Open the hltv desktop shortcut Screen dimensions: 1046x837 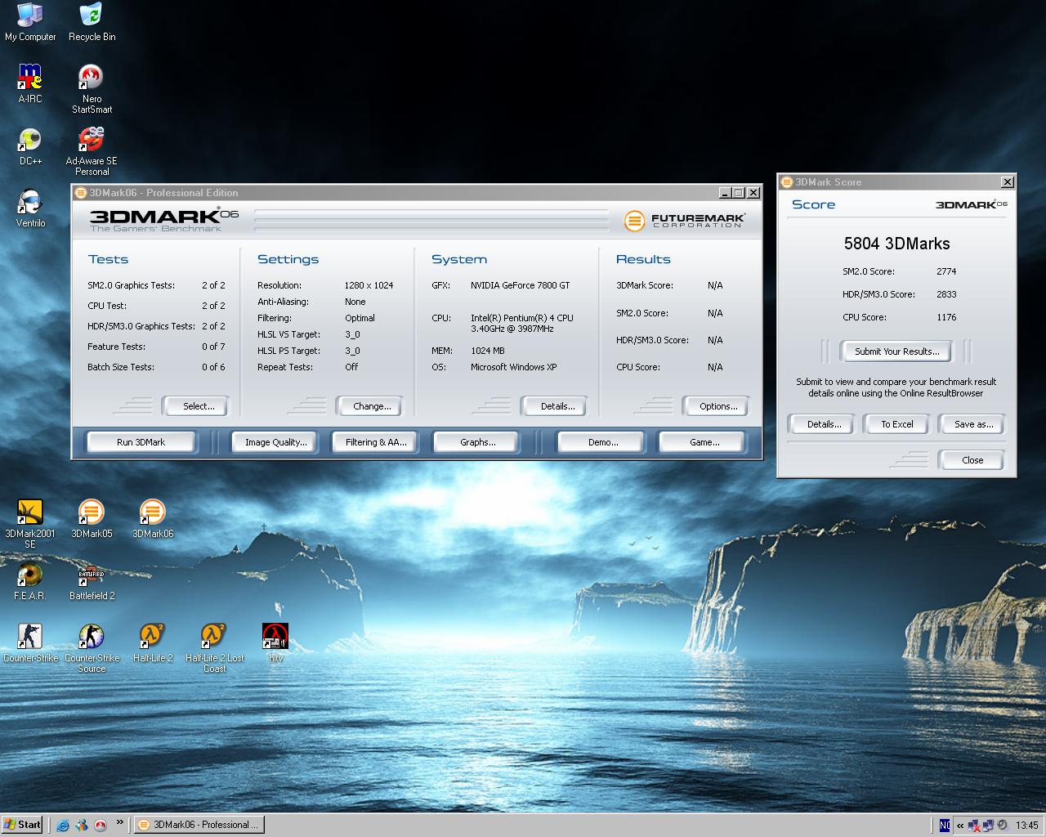(275, 643)
